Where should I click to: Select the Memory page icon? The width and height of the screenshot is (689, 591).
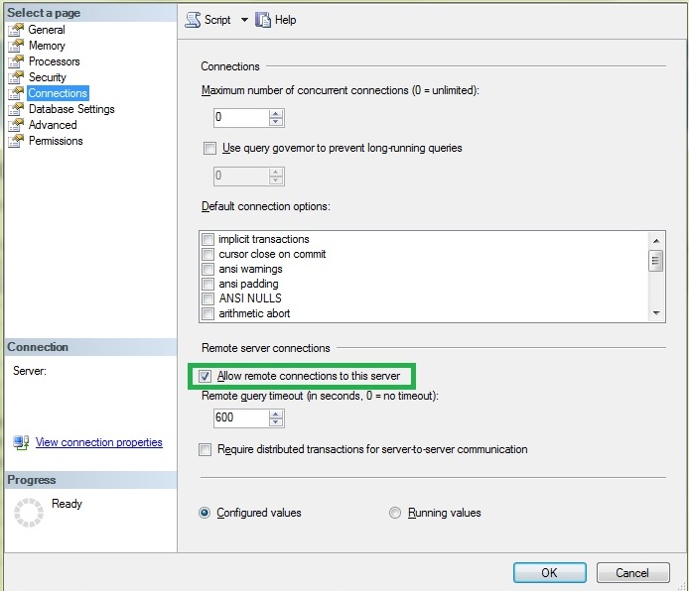coord(16,46)
